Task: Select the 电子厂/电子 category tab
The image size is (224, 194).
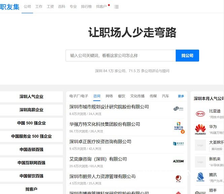Action: tap(79, 96)
